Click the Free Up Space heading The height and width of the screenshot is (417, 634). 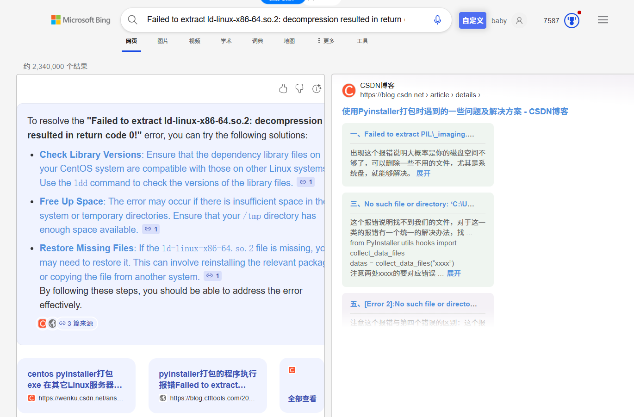pyautogui.click(x=71, y=201)
